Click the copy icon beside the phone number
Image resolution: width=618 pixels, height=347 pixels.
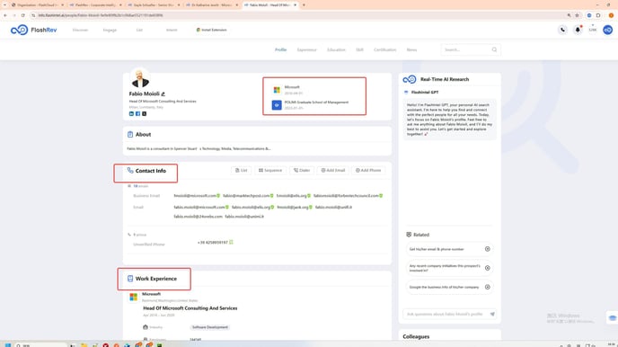click(x=231, y=243)
